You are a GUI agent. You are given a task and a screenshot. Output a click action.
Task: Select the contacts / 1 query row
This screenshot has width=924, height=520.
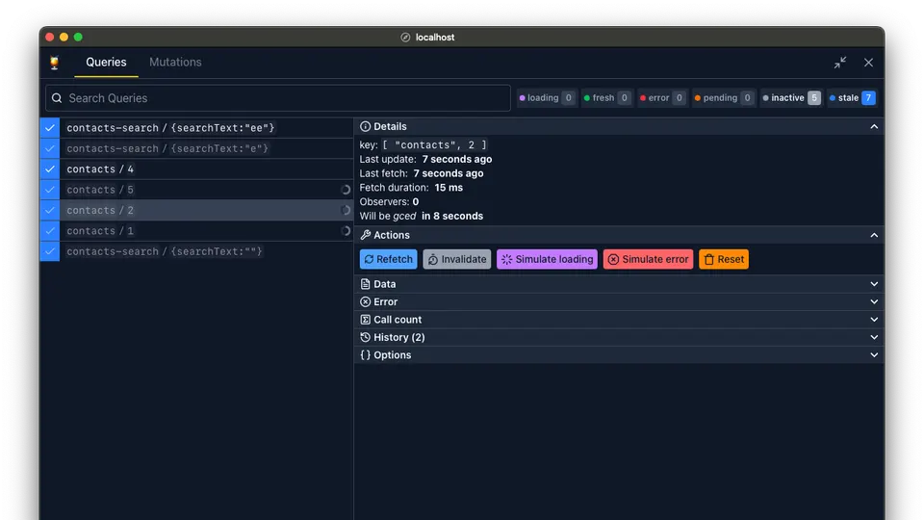coord(196,230)
